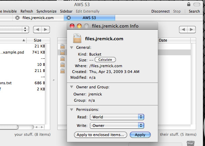
Task: Click the /files.jremick.com Where path text
Action: pyautogui.click(x=106, y=66)
